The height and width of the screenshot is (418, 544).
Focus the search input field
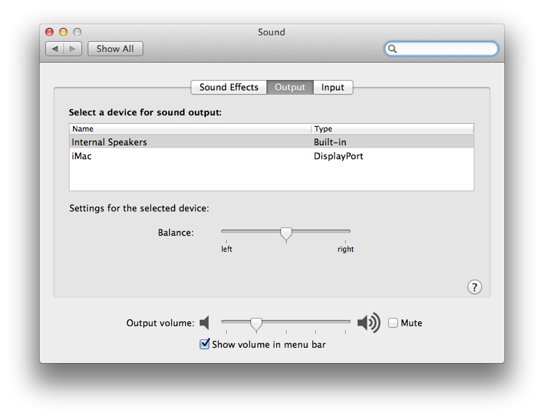click(x=447, y=49)
